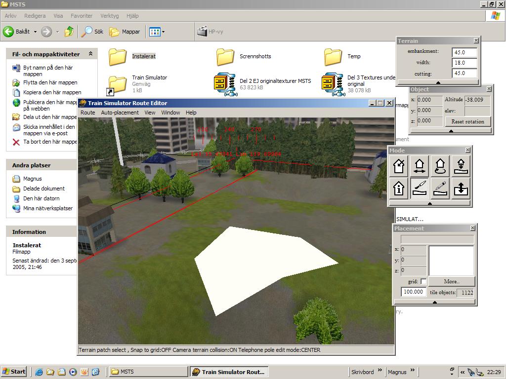Click the Start button
The width and height of the screenshot is (506, 379).
click(x=13, y=372)
